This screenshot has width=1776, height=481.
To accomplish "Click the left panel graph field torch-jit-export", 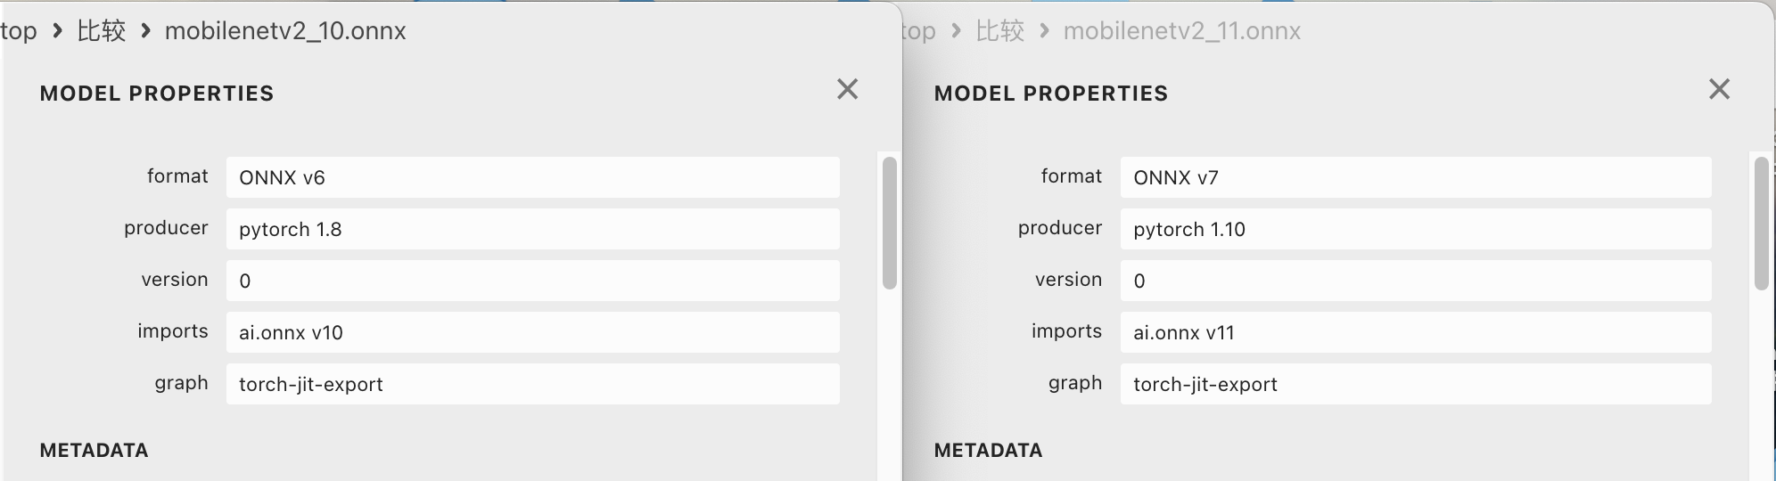I will tap(533, 384).
